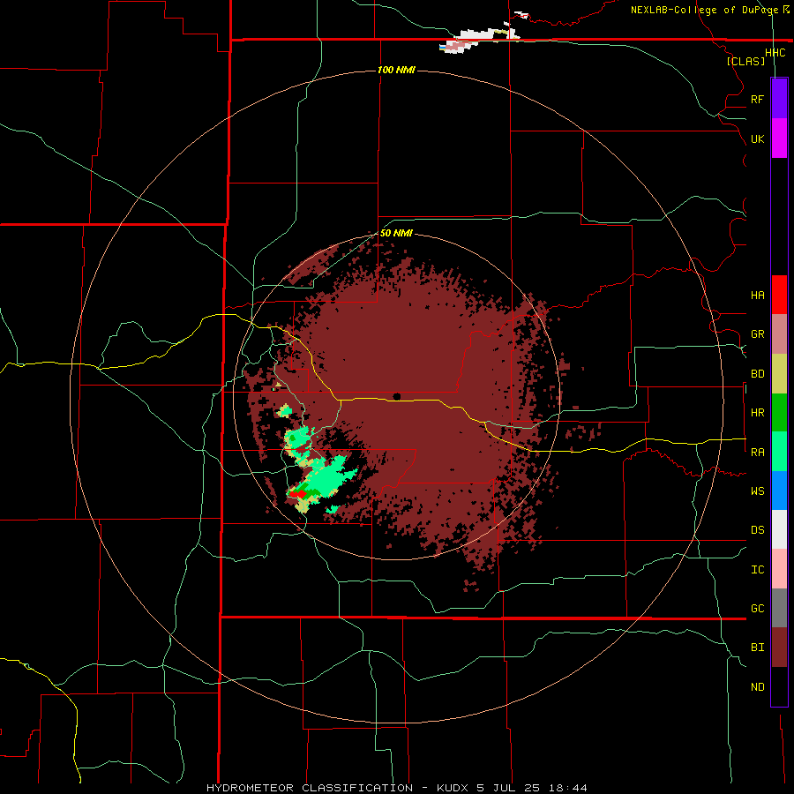Image resolution: width=794 pixels, height=794 pixels.
Task: Click the UK legend label
Action: 757,139
